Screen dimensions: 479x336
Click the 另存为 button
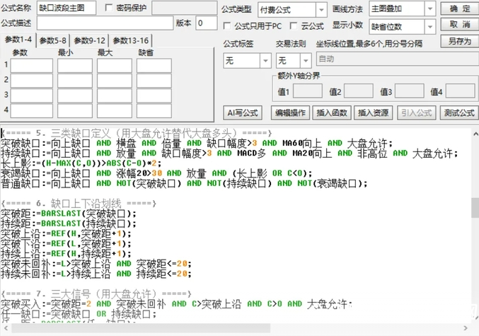[x=460, y=41]
